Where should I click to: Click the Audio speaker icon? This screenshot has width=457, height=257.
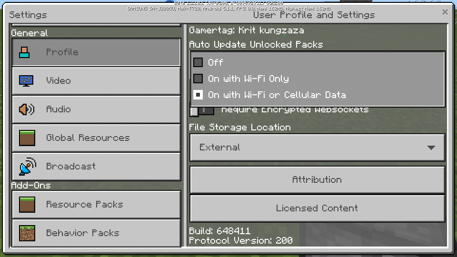tap(27, 109)
